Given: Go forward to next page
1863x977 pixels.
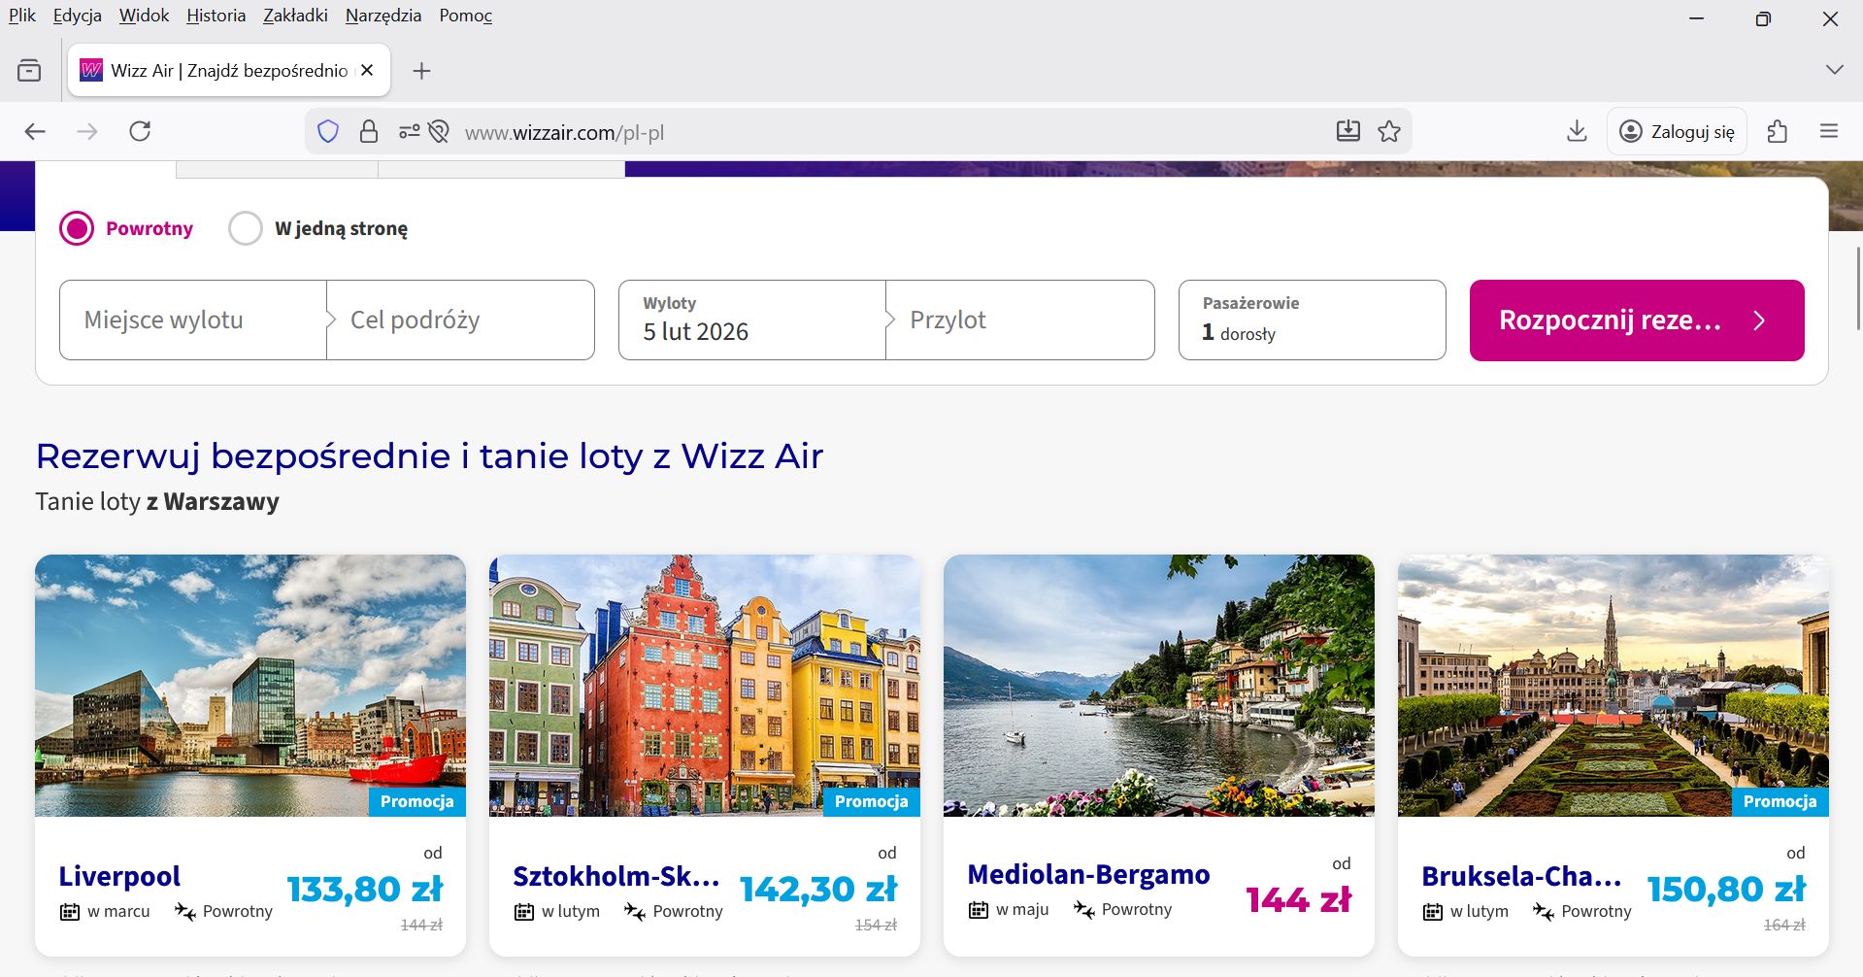Looking at the screenshot, I should coord(87,131).
